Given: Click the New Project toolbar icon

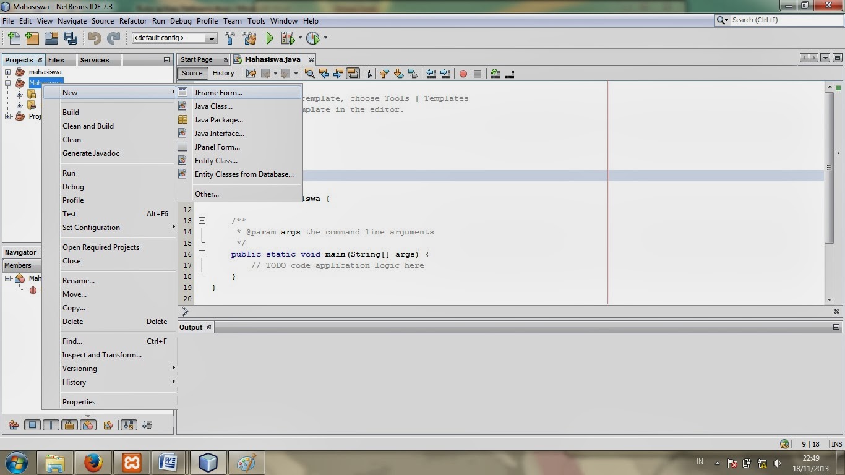Looking at the screenshot, I should [32, 38].
